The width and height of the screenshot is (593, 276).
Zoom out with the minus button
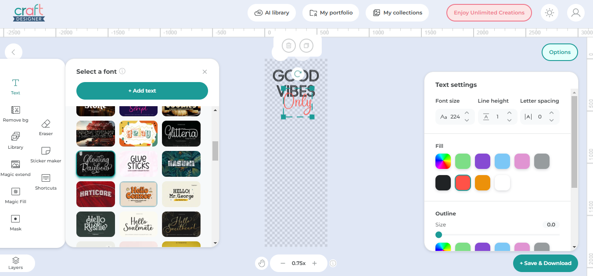pos(283,263)
